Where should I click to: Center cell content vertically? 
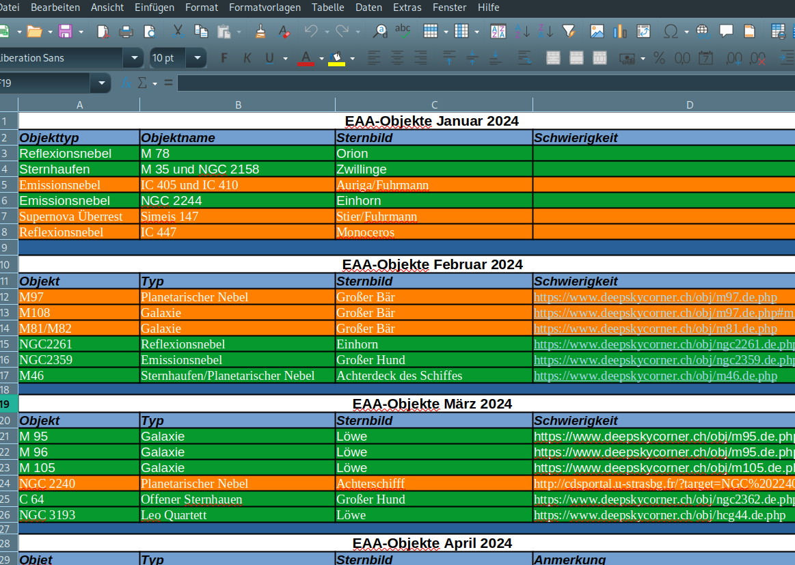pyautogui.click(x=472, y=58)
